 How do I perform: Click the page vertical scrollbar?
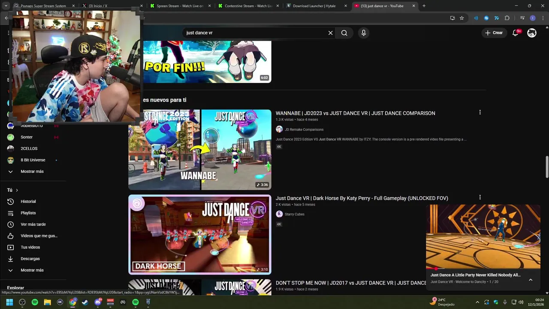pyautogui.click(x=547, y=167)
